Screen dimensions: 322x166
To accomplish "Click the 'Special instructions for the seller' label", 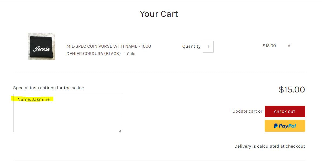I will pyautogui.click(x=49, y=88).
